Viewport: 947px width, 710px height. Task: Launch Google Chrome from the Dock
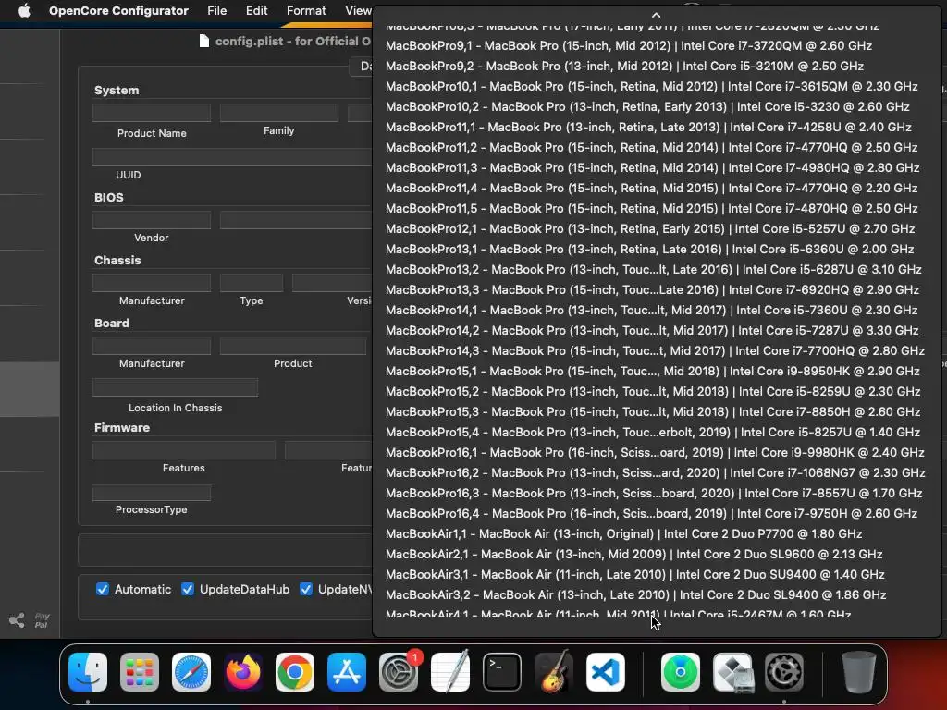click(x=295, y=671)
